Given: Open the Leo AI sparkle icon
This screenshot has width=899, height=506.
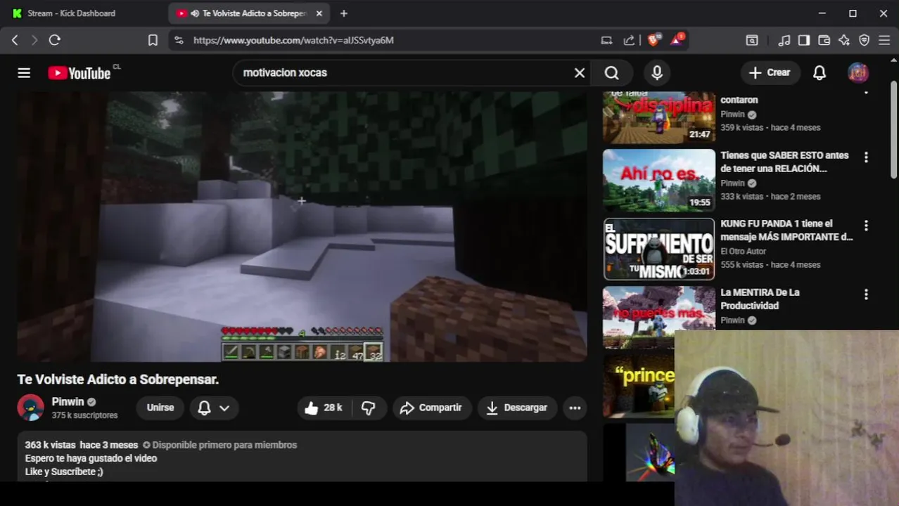Looking at the screenshot, I should click(x=844, y=40).
